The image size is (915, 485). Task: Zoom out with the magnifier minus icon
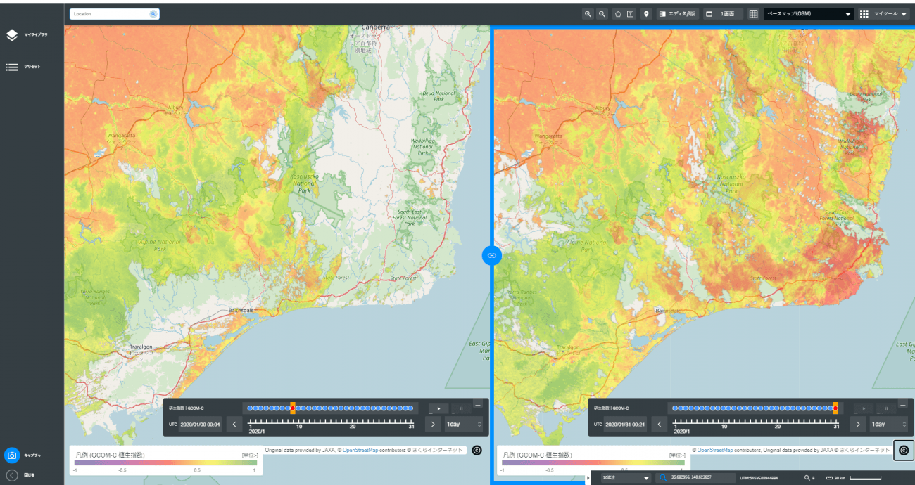point(602,14)
